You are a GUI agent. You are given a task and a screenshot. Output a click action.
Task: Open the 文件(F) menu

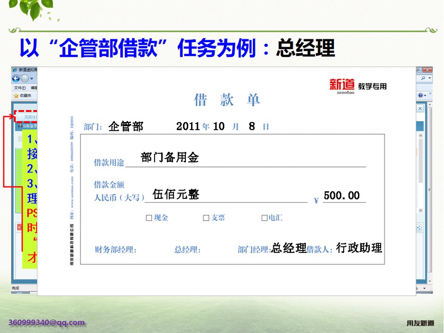tap(20, 88)
